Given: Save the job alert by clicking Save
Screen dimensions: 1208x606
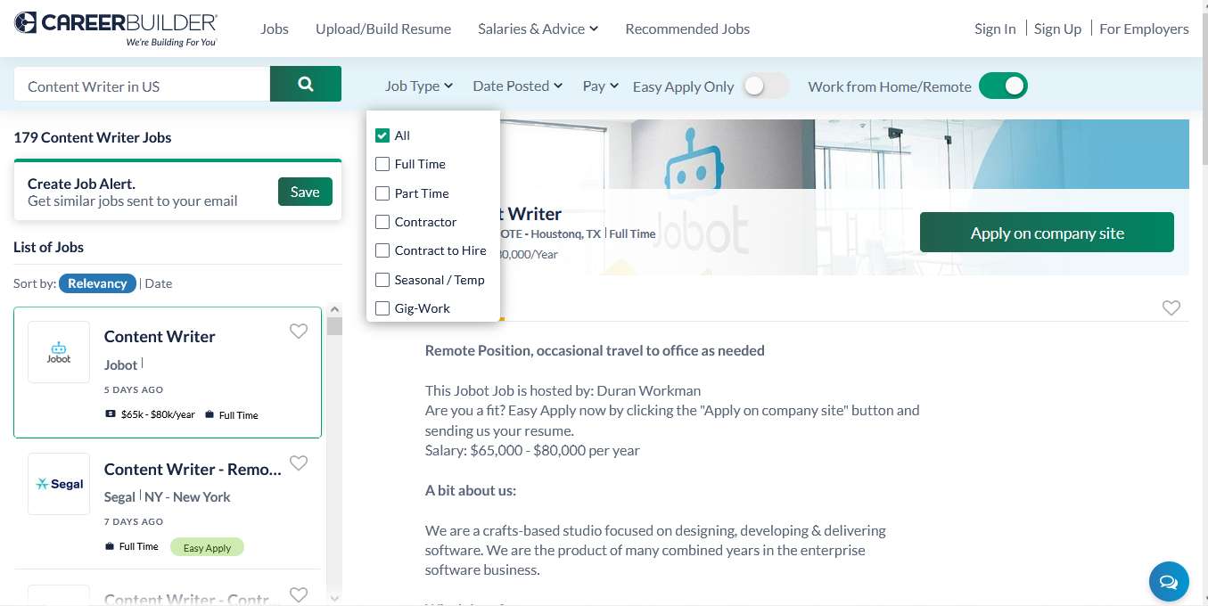Looking at the screenshot, I should 304,191.
